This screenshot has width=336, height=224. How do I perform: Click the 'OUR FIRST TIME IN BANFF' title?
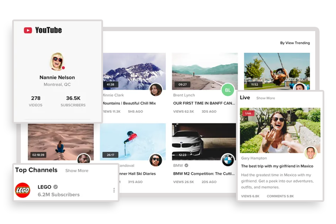[204, 103]
